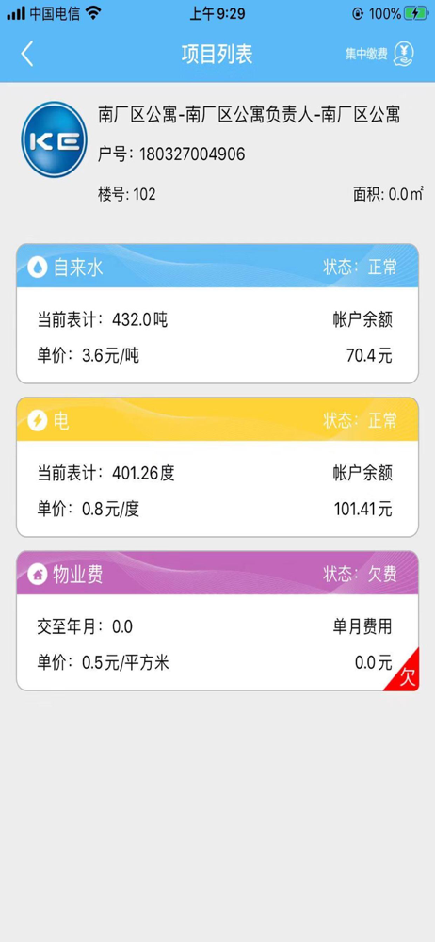
Task: Open 集中缴费 centralized payment icon
Action: (x=404, y=54)
